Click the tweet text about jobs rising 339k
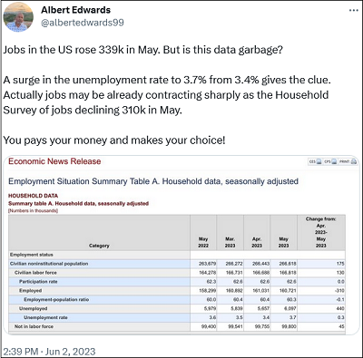363x358 pixels. 142,50
